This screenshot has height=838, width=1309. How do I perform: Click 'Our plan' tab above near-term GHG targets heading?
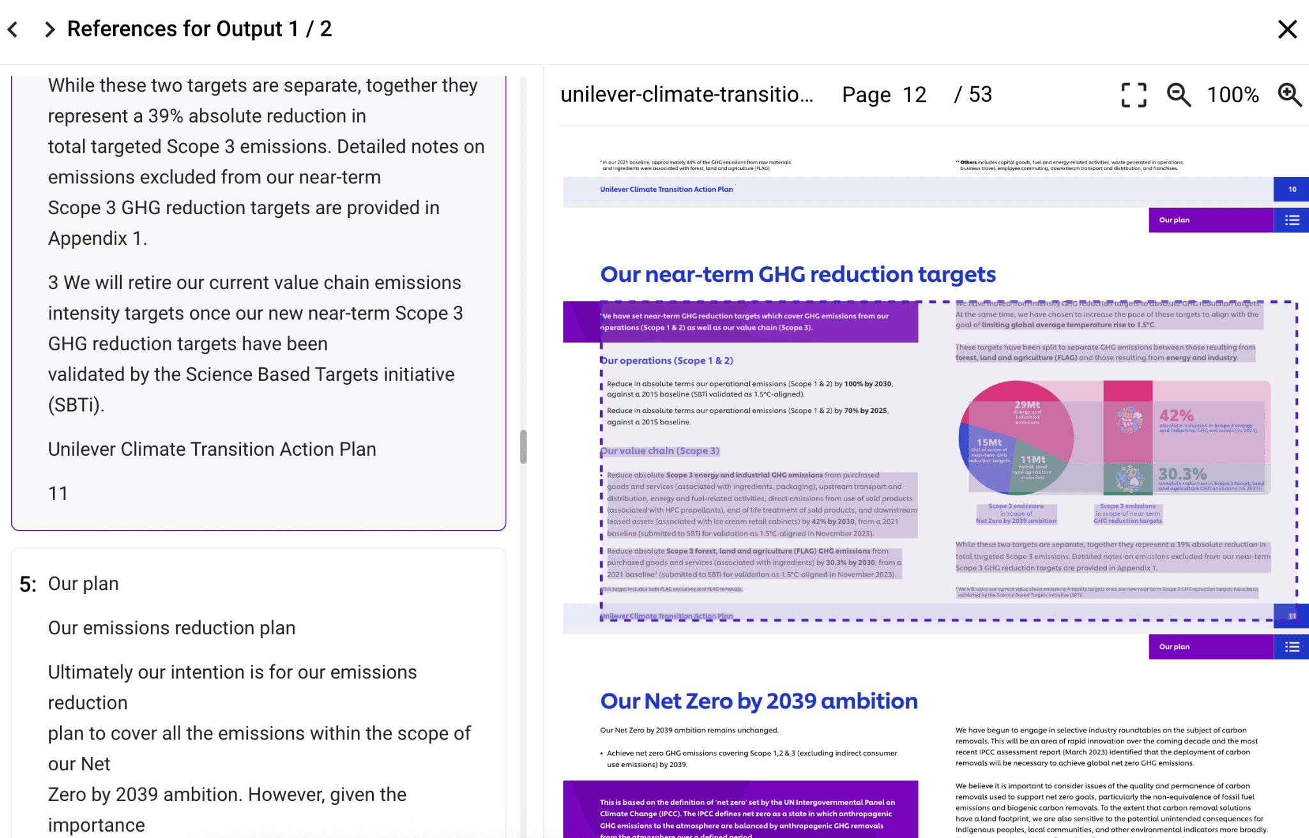1211,220
